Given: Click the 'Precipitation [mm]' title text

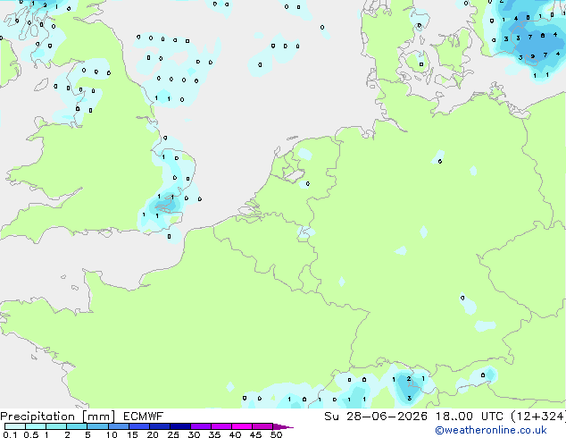Looking at the screenshot, I should coord(58,417).
